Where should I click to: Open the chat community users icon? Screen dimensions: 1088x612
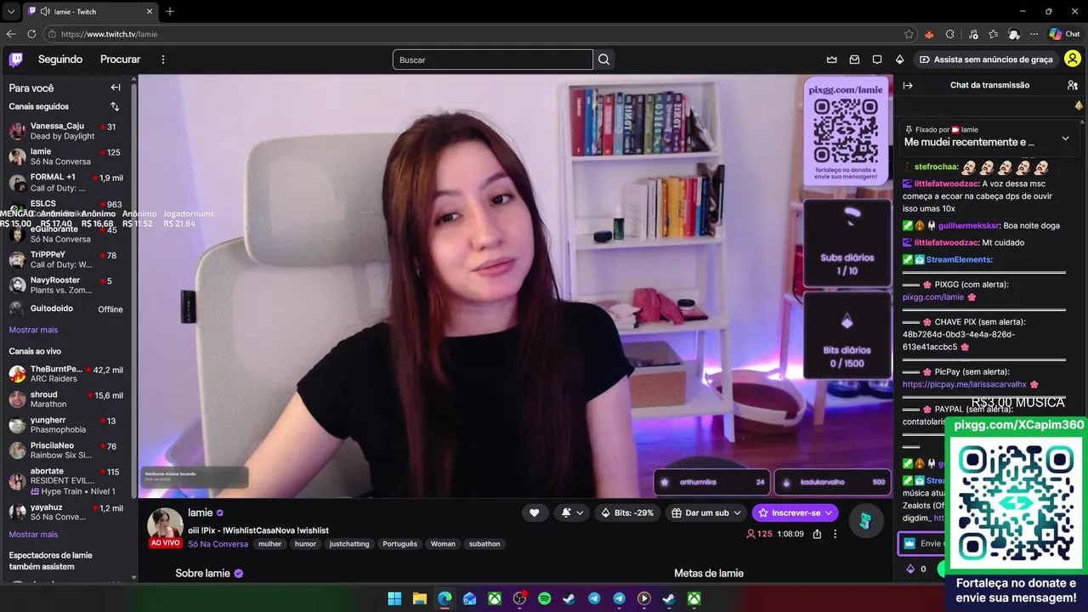[x=1073, y=85]
